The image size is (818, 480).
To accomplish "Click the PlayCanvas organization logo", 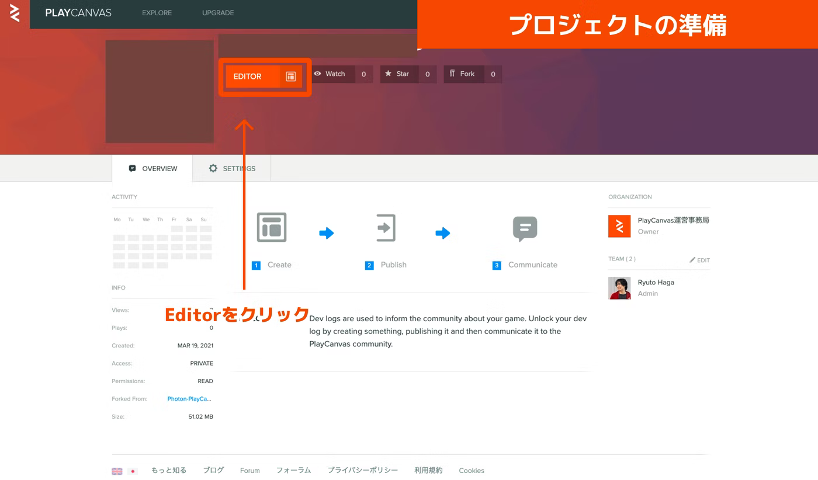I will point(619,226).
